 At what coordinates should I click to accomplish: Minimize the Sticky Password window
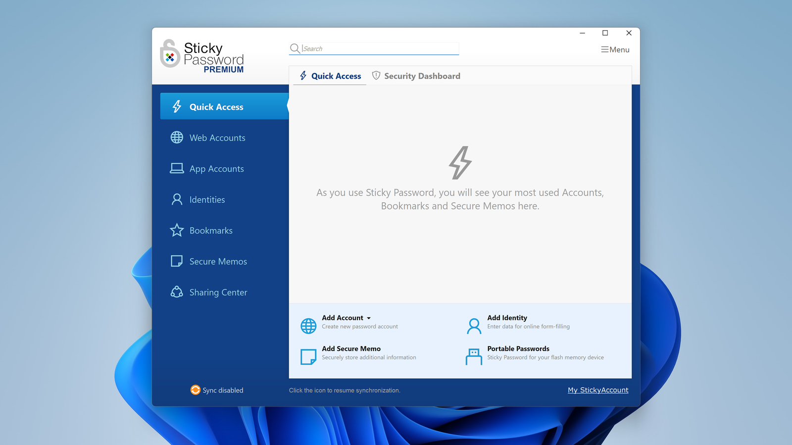point(583,33)
